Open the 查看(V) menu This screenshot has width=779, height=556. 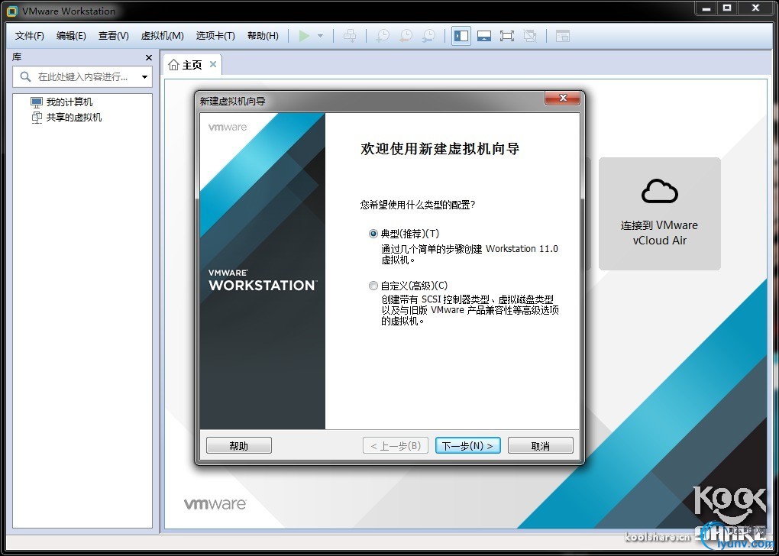coord(113,36)
